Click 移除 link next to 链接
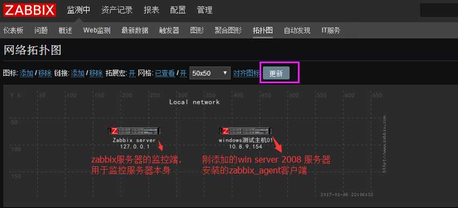Viewport: 458px width, 208px height. pyautogui.click(x=96, y=73)
